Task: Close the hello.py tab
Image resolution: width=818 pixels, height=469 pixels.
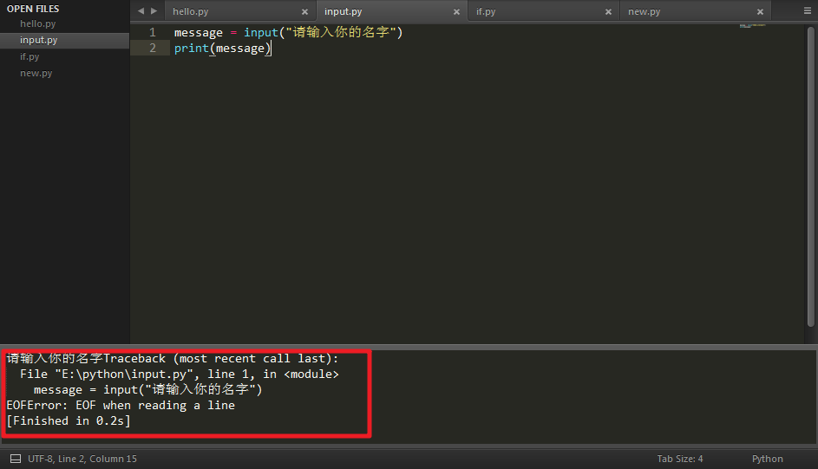Action: point(304,12)
